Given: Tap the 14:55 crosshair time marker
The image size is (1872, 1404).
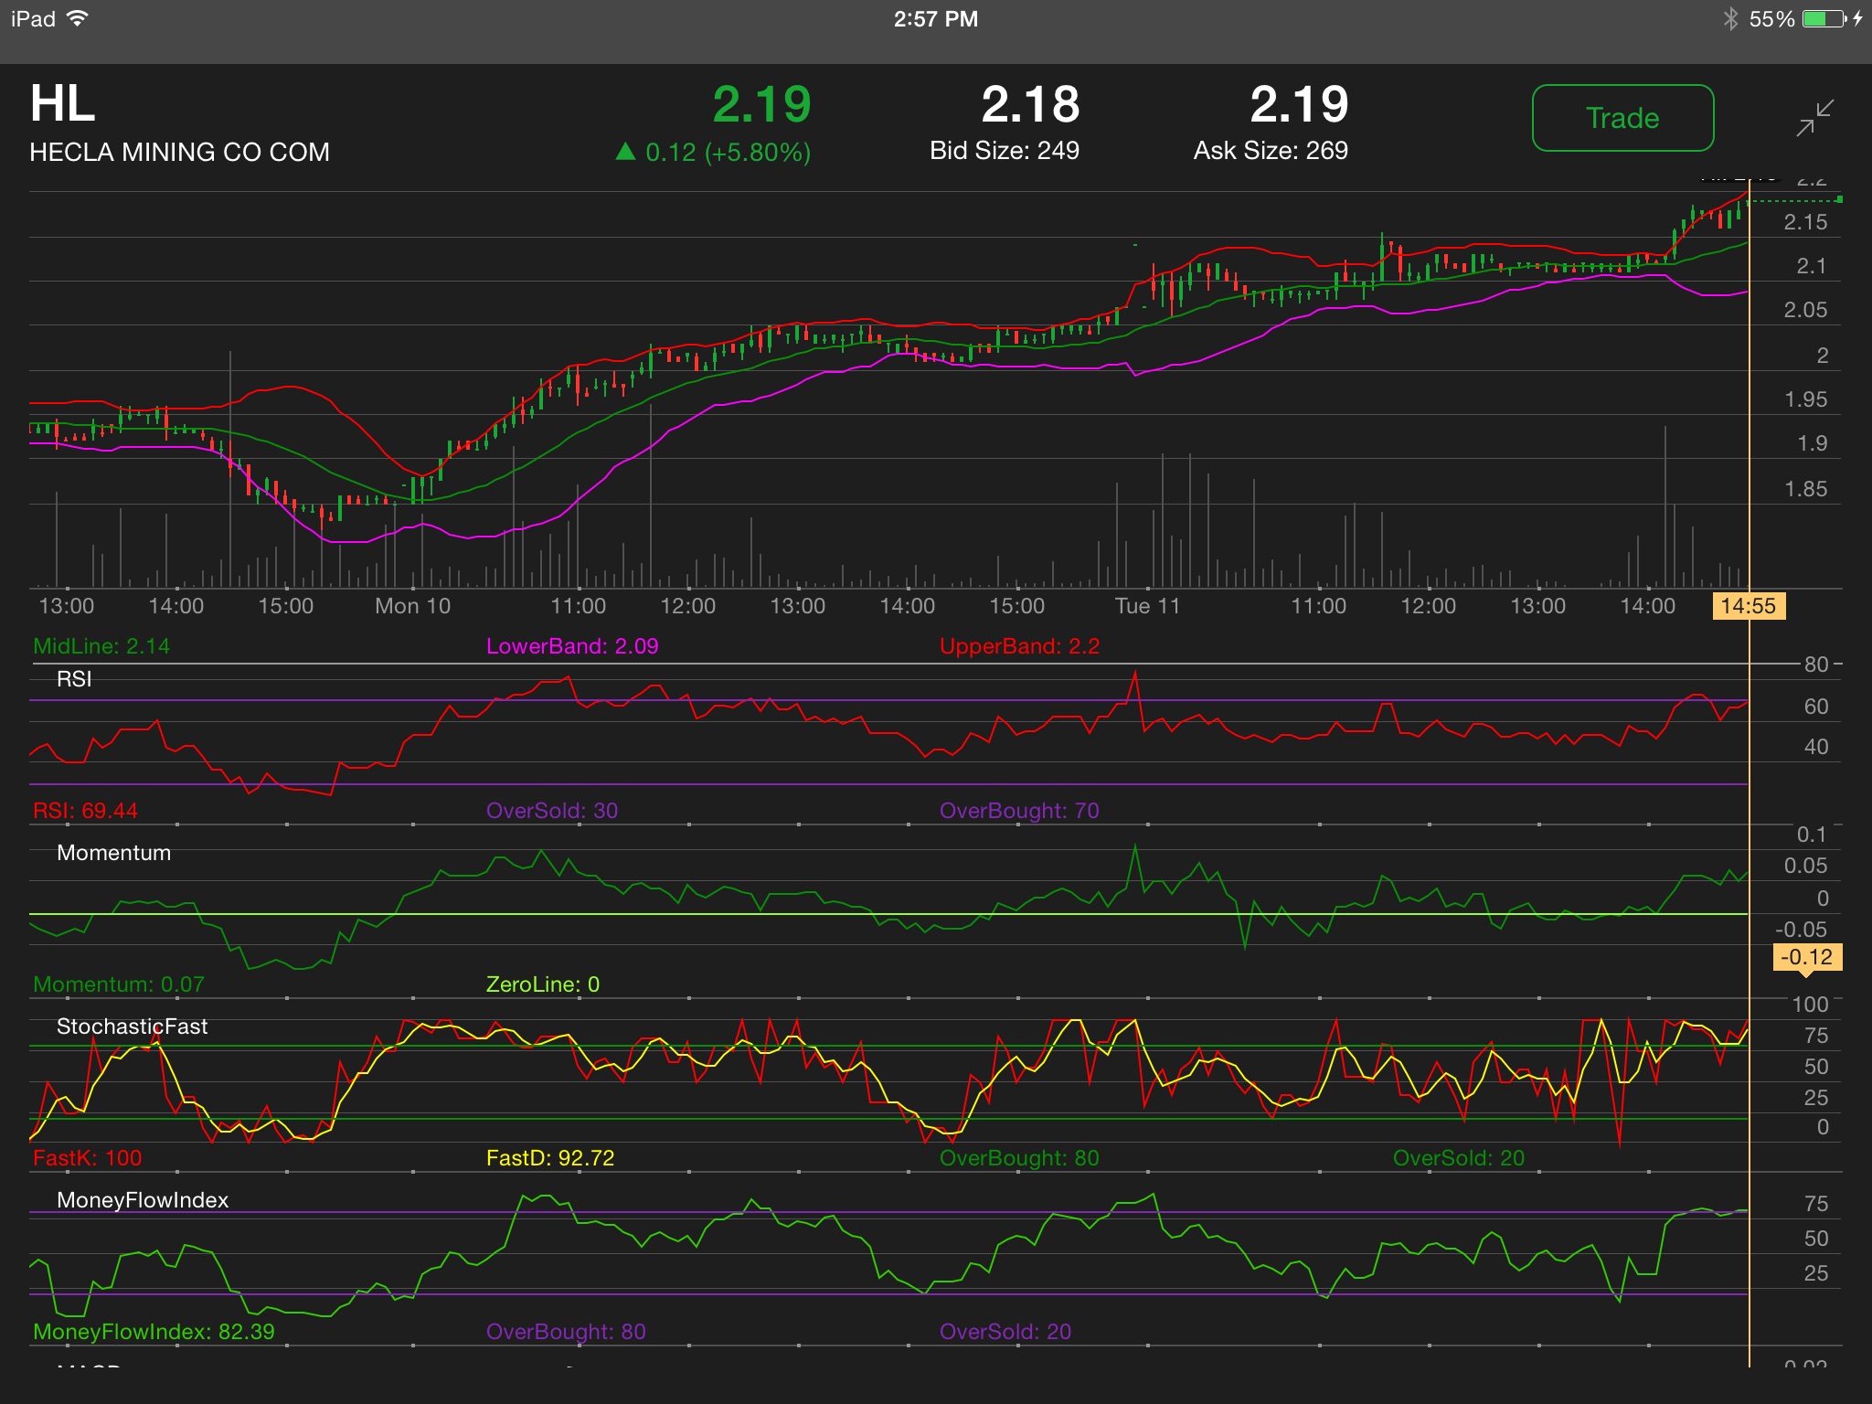Looking at the screenshot, I should pyautogui.click(x=1748, y=606).
